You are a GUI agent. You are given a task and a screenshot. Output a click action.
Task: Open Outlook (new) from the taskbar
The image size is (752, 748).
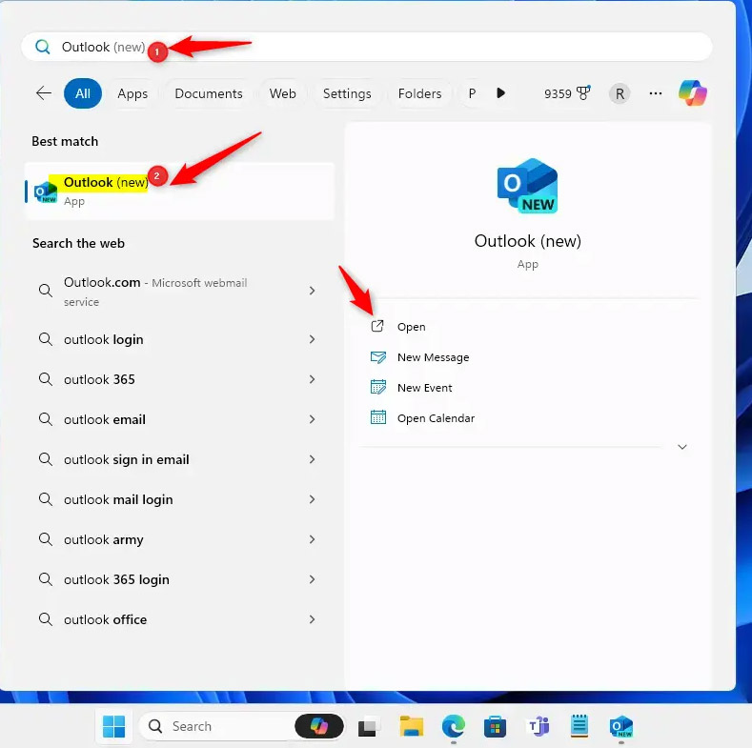[x=621, y=727]
